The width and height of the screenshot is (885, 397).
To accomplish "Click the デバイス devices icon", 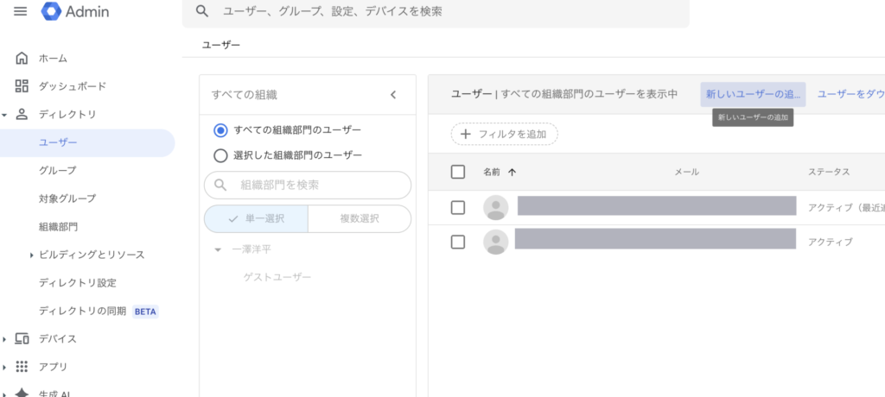I will pos(22,338).
